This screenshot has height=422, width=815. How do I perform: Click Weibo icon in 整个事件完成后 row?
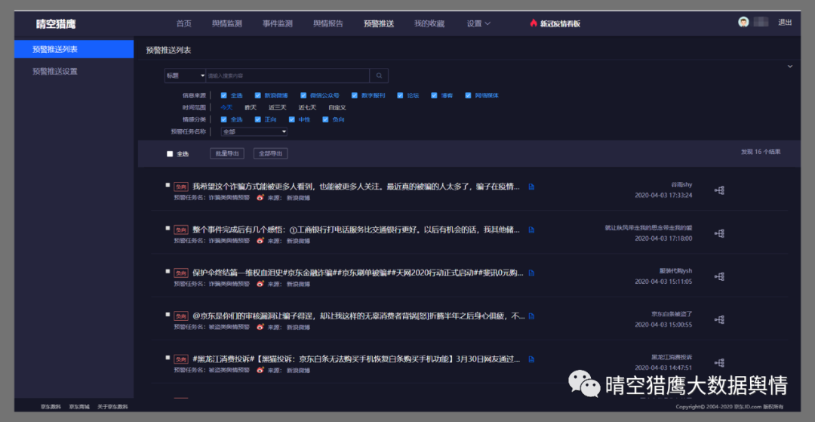point(260,241)
